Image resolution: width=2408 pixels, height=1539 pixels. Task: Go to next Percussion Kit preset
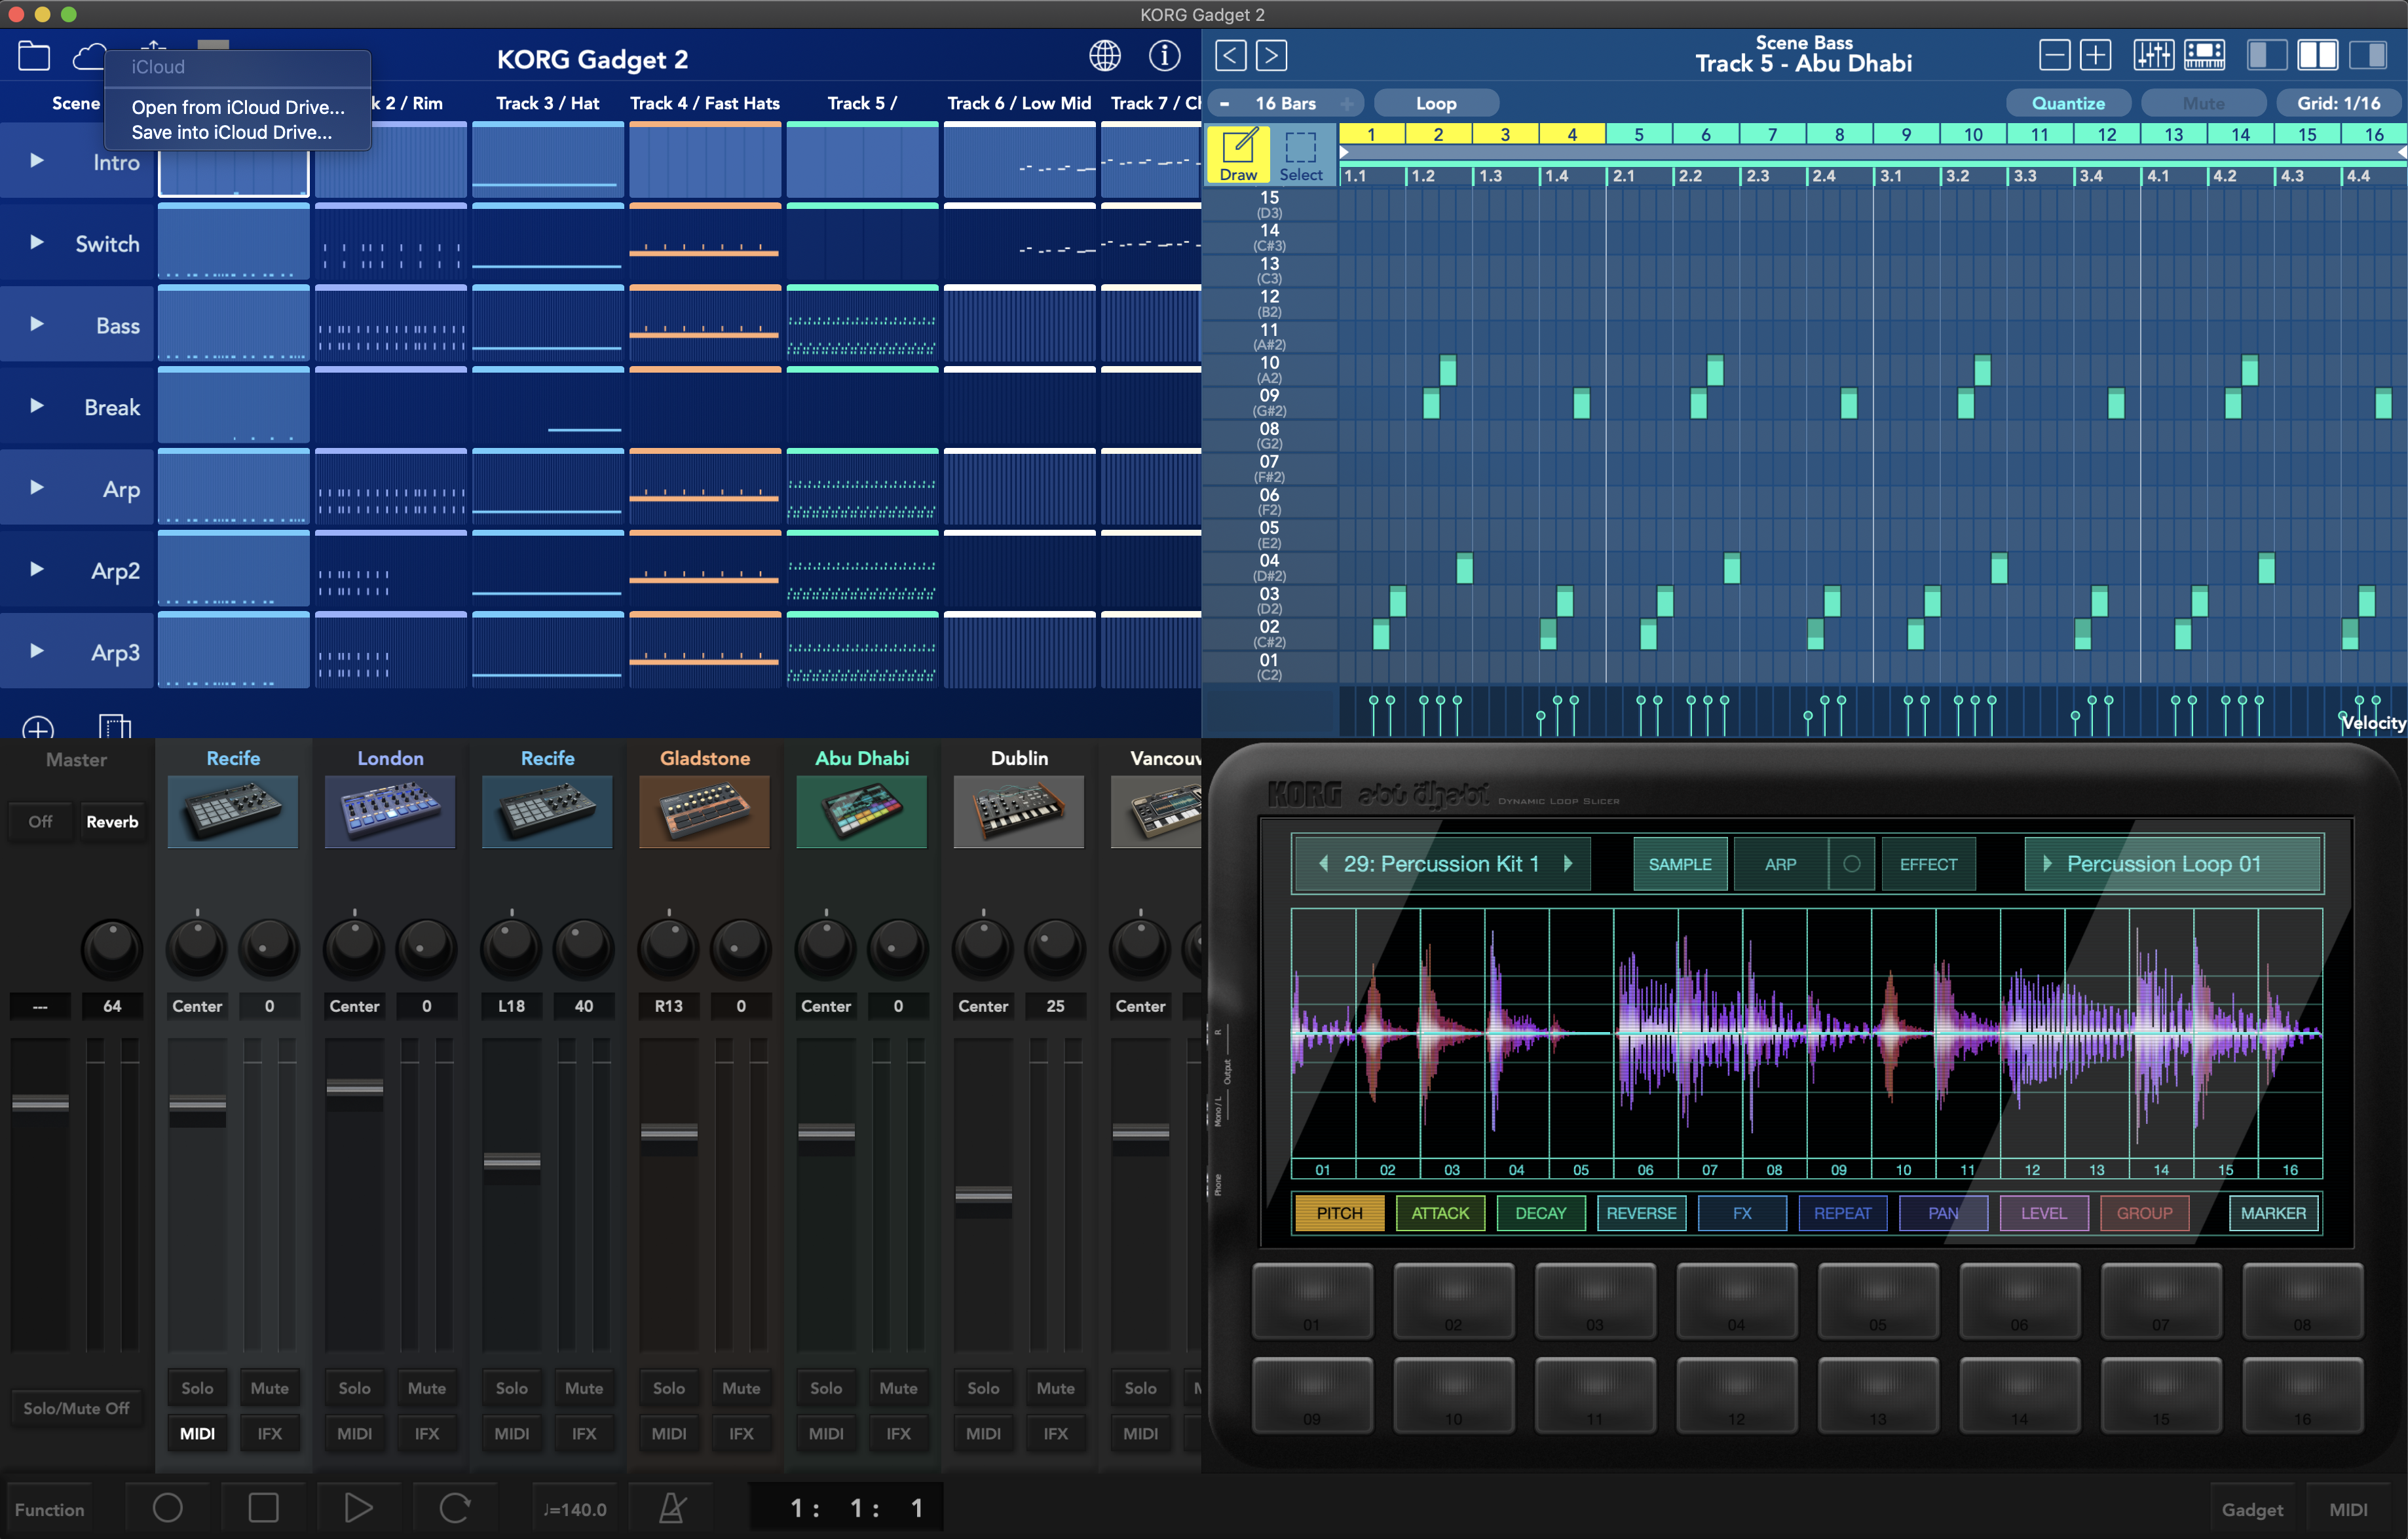pyautogui.click(x=1569, y=864)
